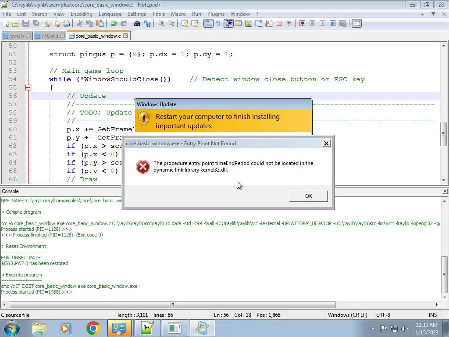
Task: Click the volume speaker tray icon
Action: coord(404,329)
